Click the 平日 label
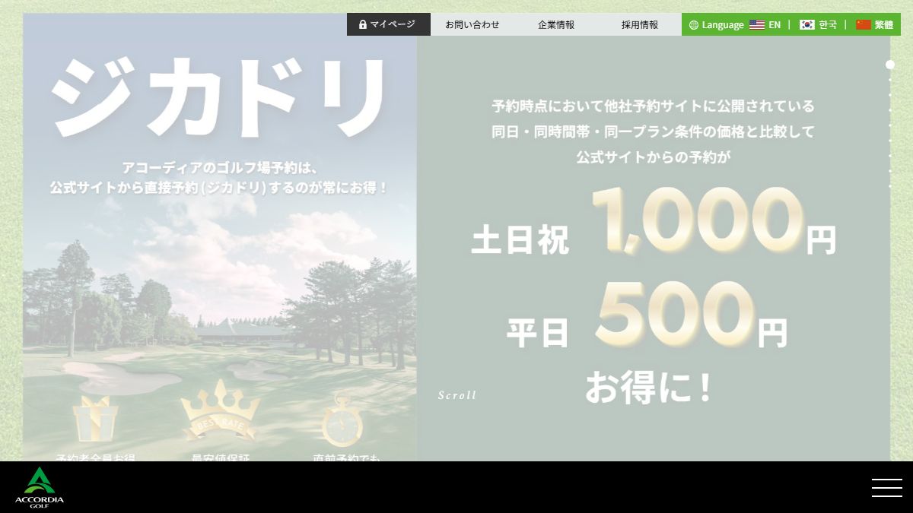The height and width of the screenshot is (513, 913). point(538,332)
